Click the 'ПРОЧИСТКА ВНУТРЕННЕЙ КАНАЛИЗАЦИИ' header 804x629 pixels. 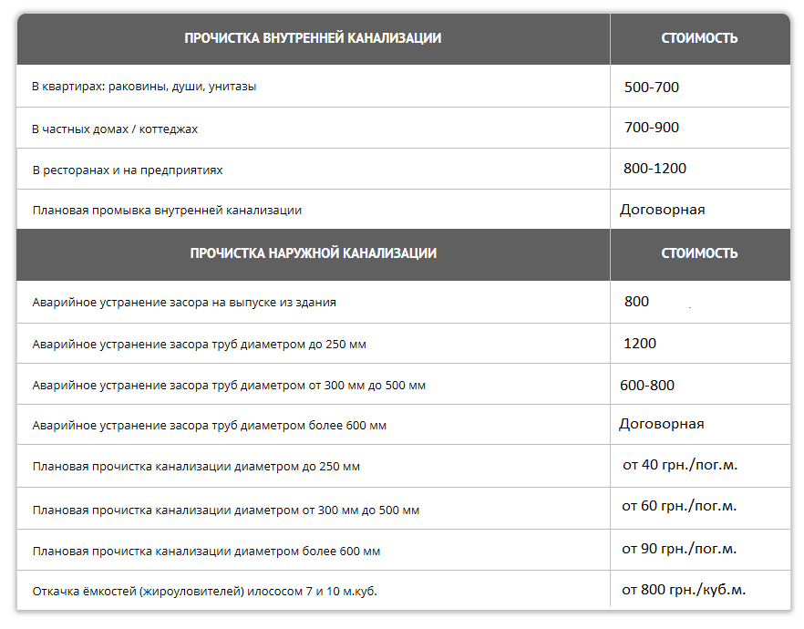tap(313, 38)
